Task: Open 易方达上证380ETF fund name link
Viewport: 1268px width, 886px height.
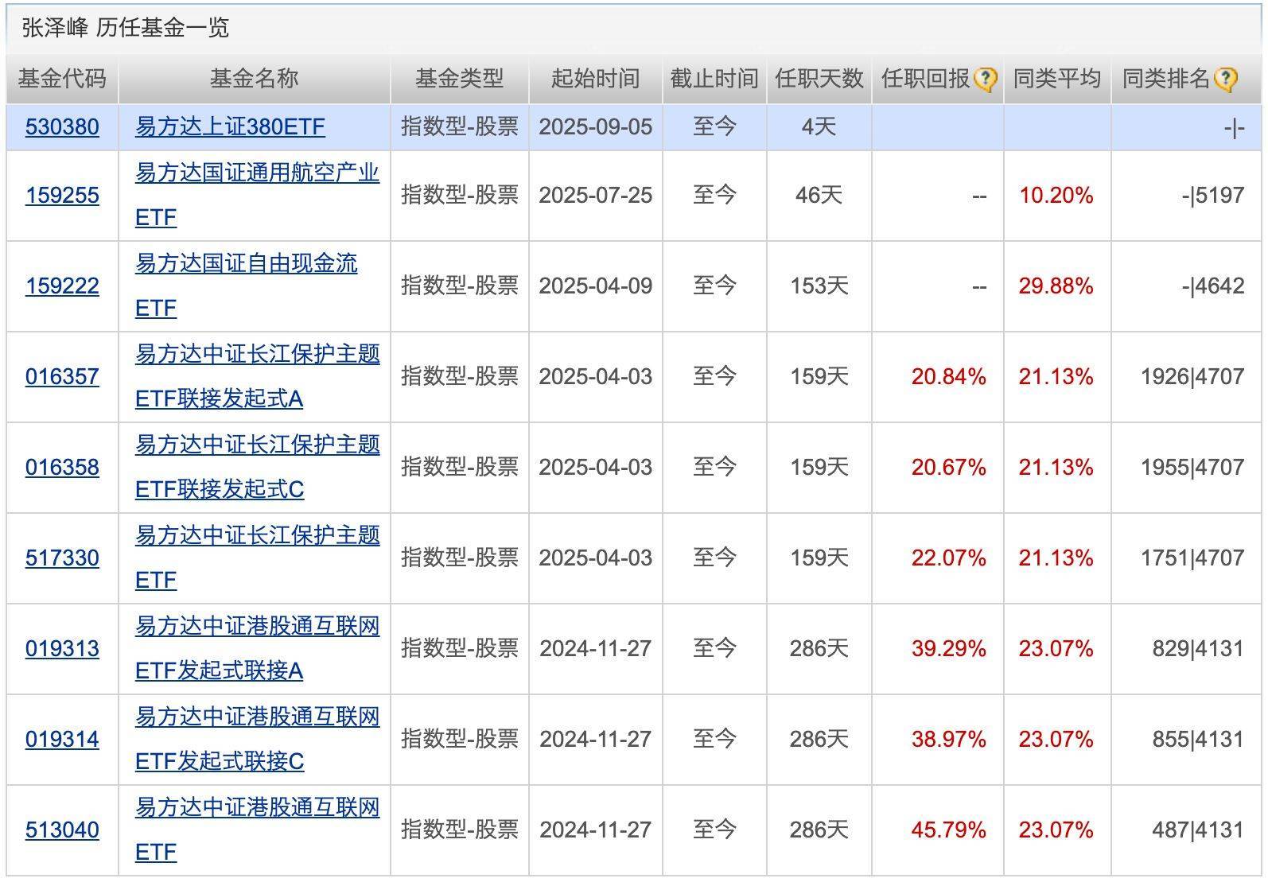Action: click(230, 126)
